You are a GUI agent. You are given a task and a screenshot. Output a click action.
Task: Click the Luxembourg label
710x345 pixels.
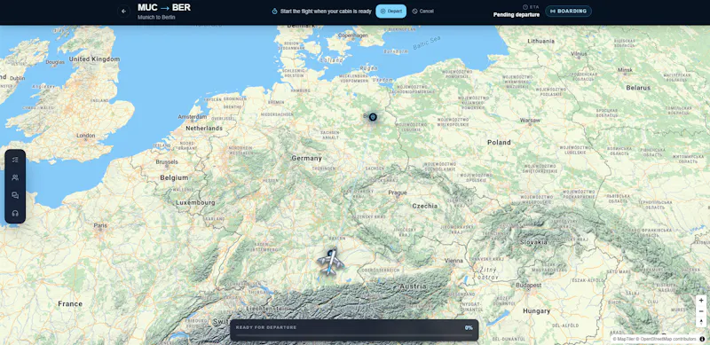tap(195, 202)
